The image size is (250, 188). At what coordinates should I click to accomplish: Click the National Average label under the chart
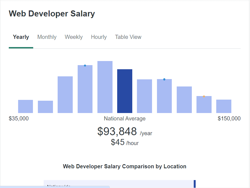tap(125, 118)
